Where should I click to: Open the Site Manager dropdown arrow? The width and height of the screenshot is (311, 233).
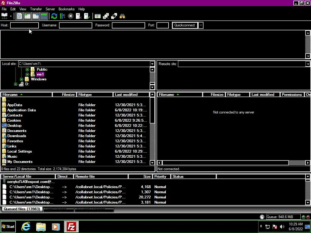tap(11, 16)
